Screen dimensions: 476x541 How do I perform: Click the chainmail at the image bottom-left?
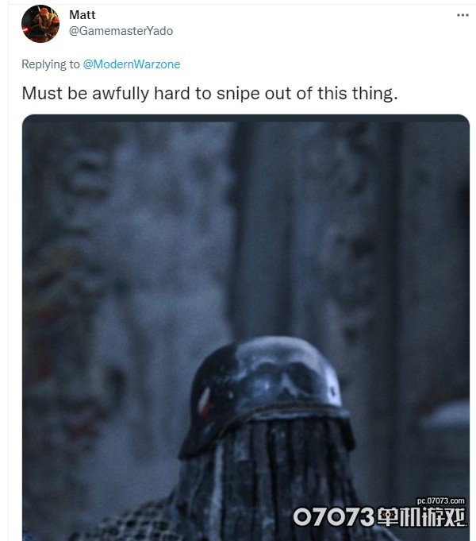click(x=131, y=521)
